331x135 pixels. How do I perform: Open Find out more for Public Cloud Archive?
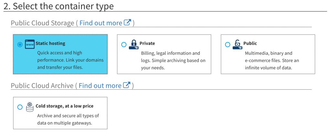(x=100, y=85)
